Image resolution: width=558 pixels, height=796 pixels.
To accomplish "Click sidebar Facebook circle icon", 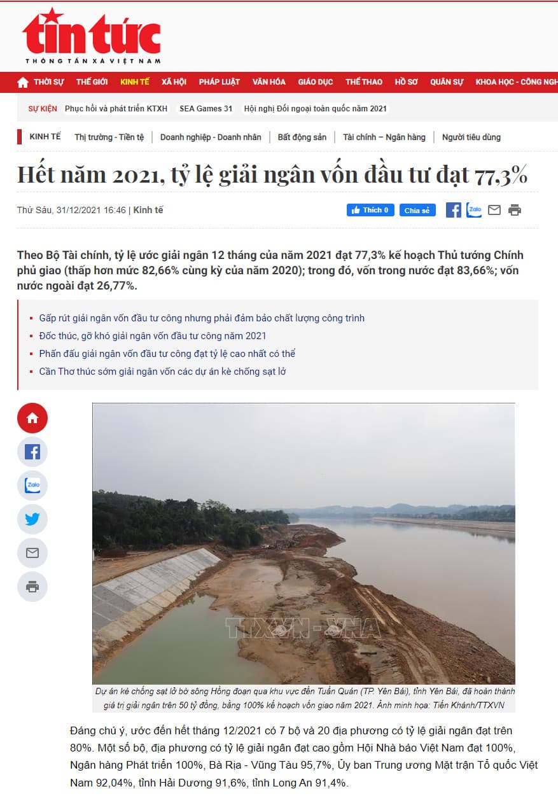I will [32, 452].
